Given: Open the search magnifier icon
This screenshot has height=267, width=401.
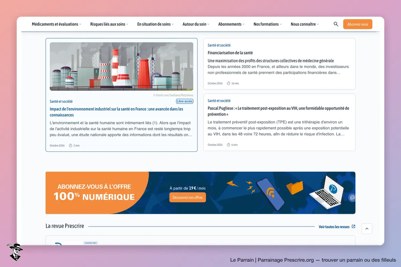Looking at the screenshot, I should (336, 24).
